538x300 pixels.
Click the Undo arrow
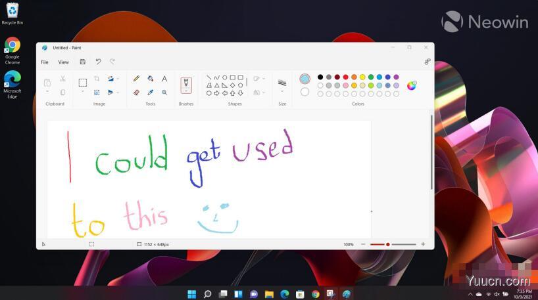pos(98,62)
